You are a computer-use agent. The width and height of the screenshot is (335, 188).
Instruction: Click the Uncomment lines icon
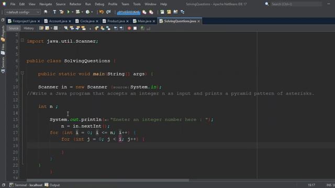(148, 28)
